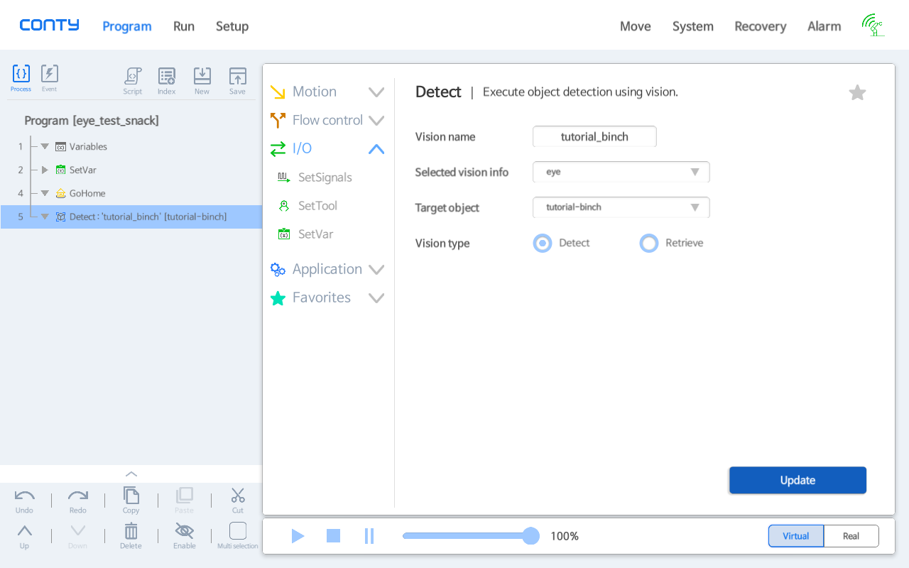Pause the program execution
This screenshot has height=568, width=909.
click(369, 536)
